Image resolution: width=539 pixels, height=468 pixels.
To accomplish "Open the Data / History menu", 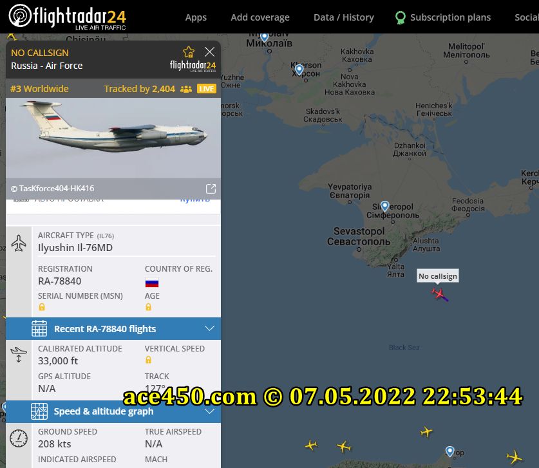I will click(344, 17).
